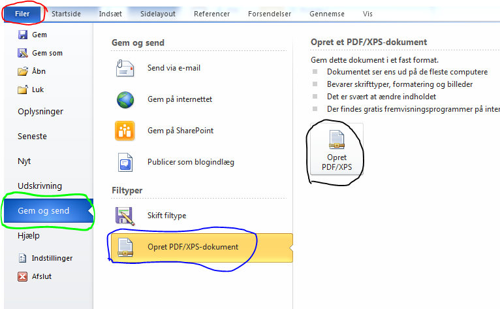Image resolution: width=500 pixels, height=309 pixels.
Task: Click the Gem og send pane heading
Action: 138,42
